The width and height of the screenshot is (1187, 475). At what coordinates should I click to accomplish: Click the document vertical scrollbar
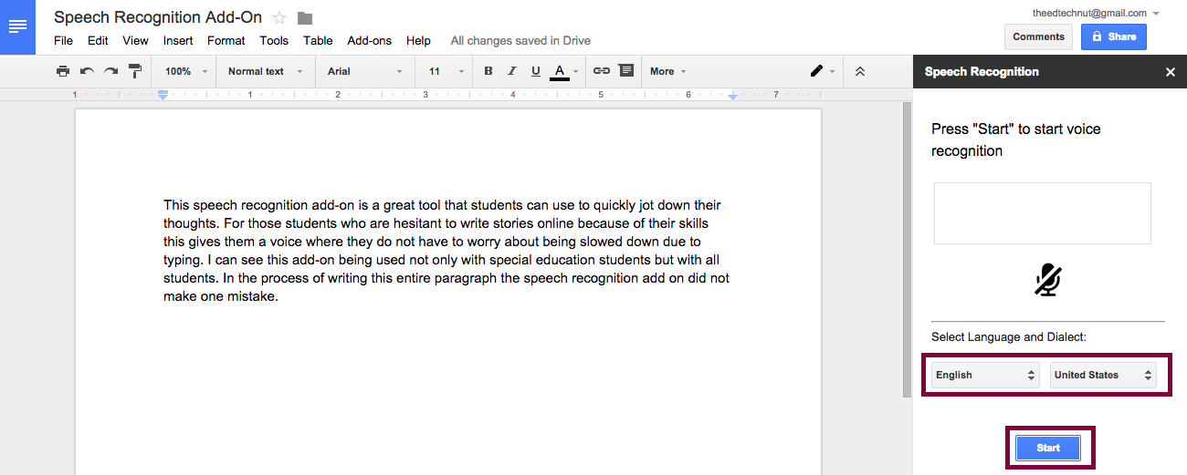(x=907, y=251)
